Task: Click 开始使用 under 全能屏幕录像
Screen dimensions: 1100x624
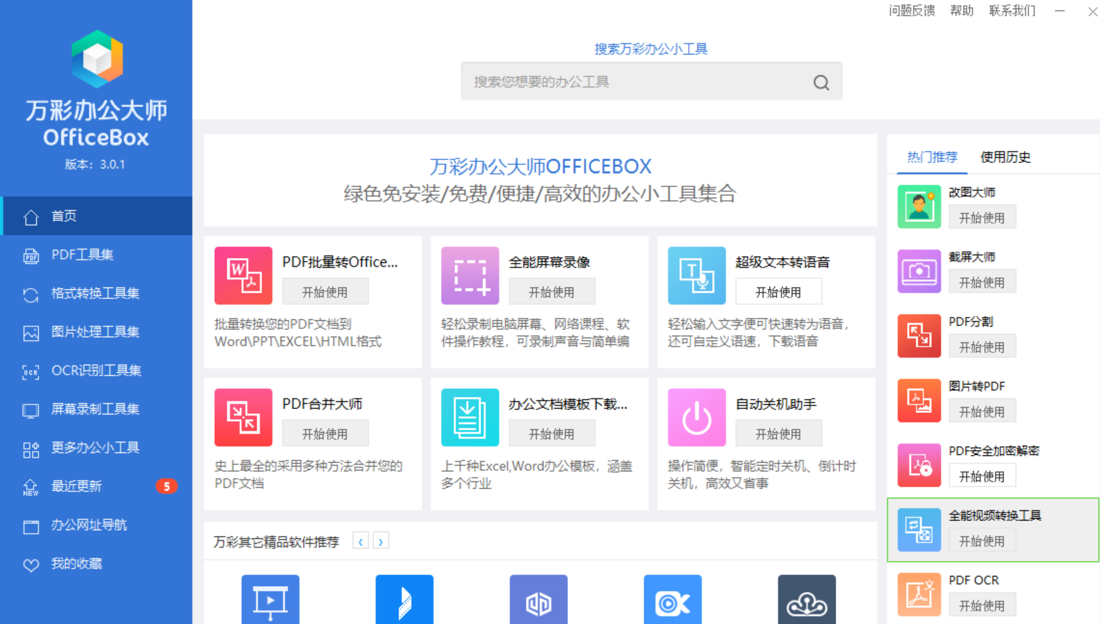Action: coord(552,292)
